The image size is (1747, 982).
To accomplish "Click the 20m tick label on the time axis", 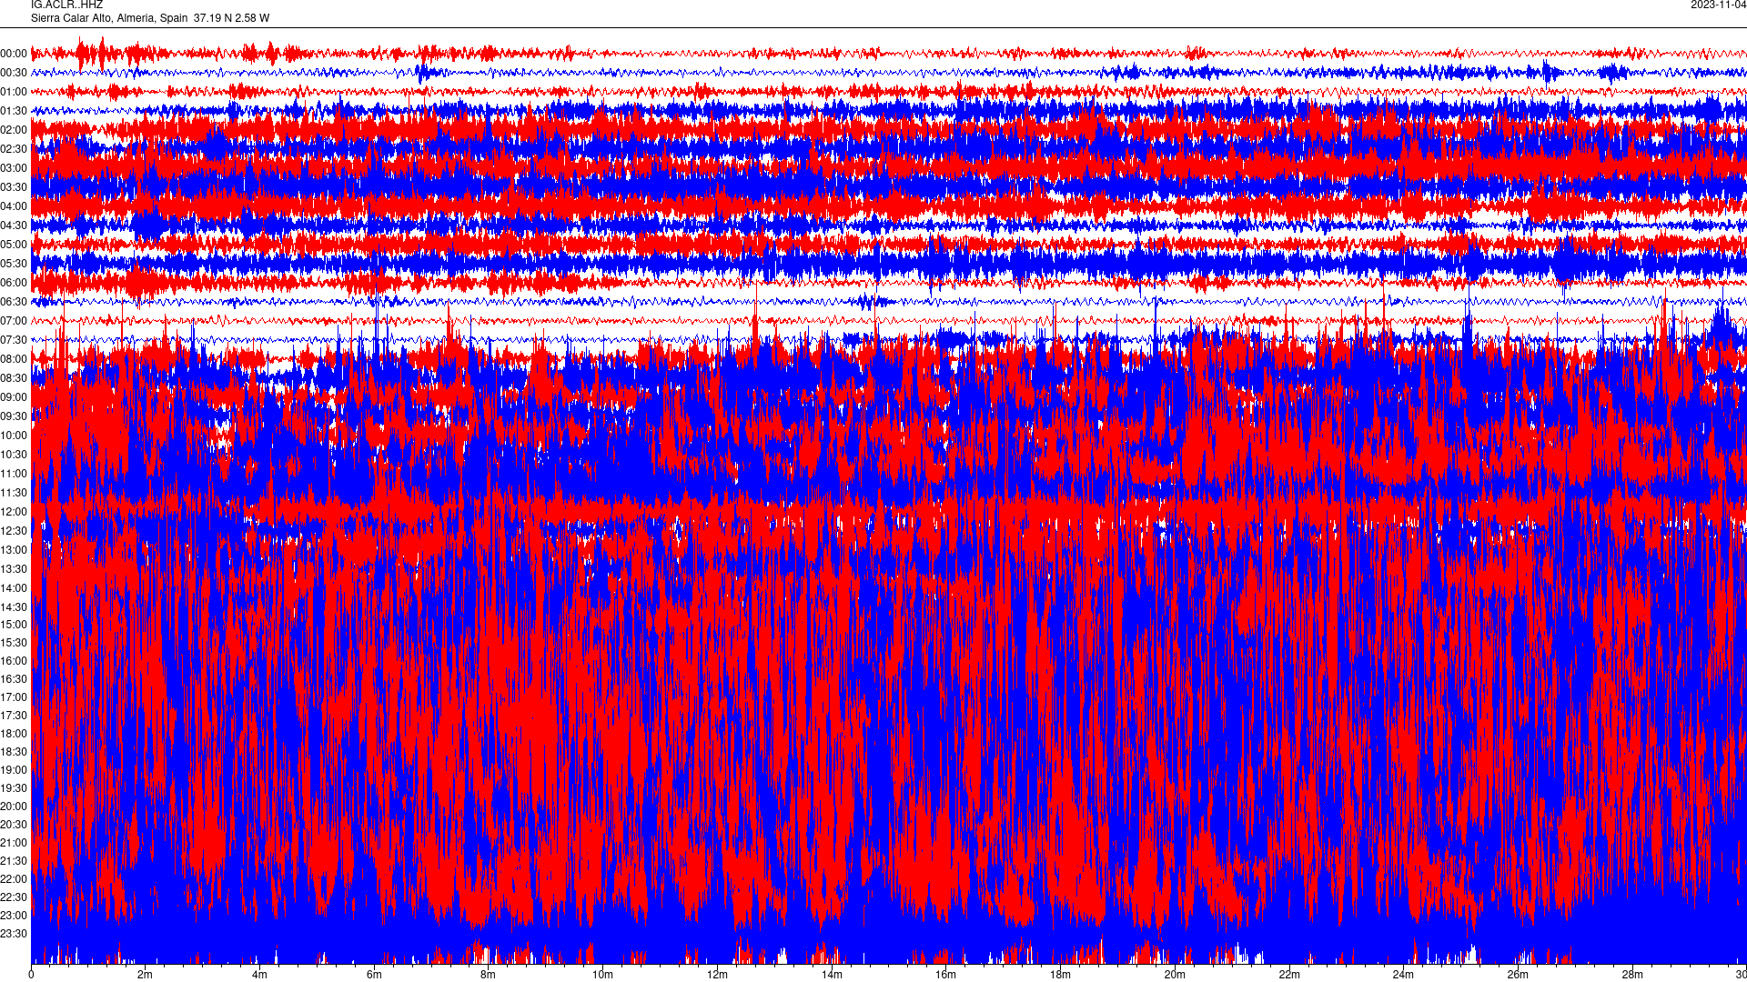I will 1175,975.
